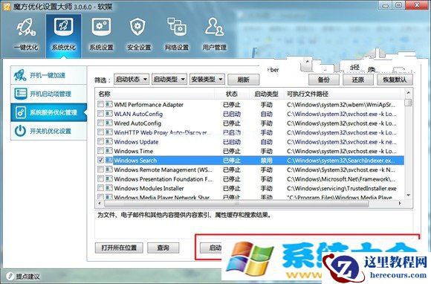Click the Windows Search 禁用 startup type cell
The width and height of the screenshot is (431, 284).
[x=266, y=161]
